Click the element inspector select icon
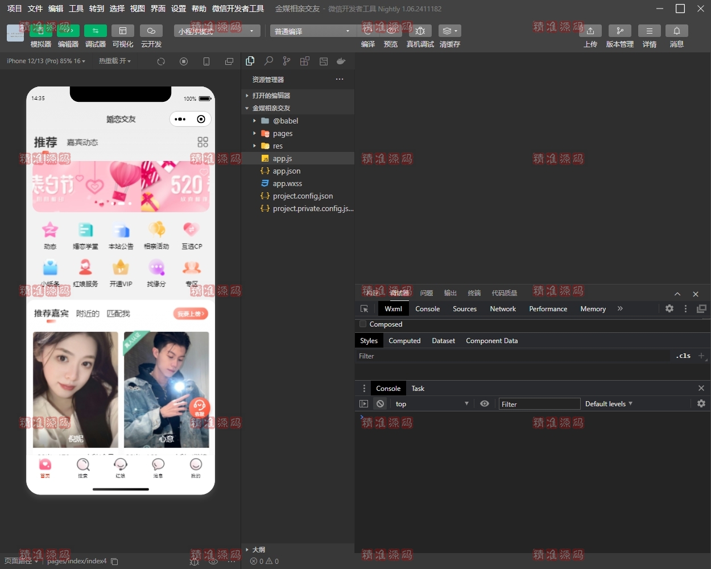 [x=365, y=308]
